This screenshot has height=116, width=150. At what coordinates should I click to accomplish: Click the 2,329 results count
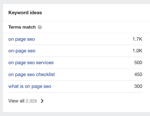31,101
